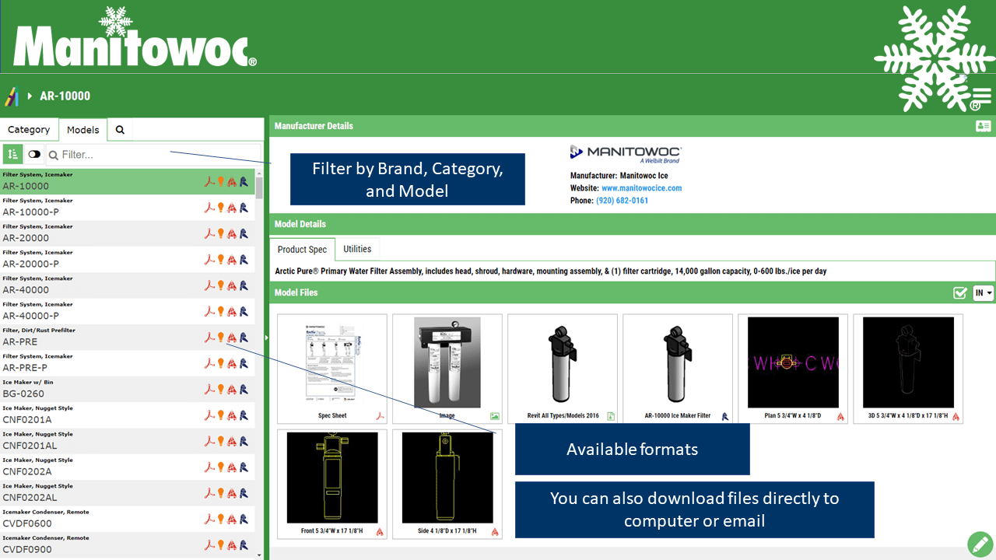Open the search tab with magnifier icon
This screenshot has width=996, height=560.
120,130
